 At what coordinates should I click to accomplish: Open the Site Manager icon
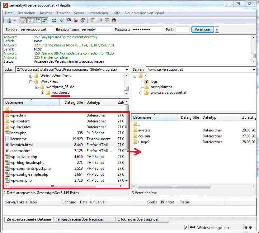(x=8, y=21)
